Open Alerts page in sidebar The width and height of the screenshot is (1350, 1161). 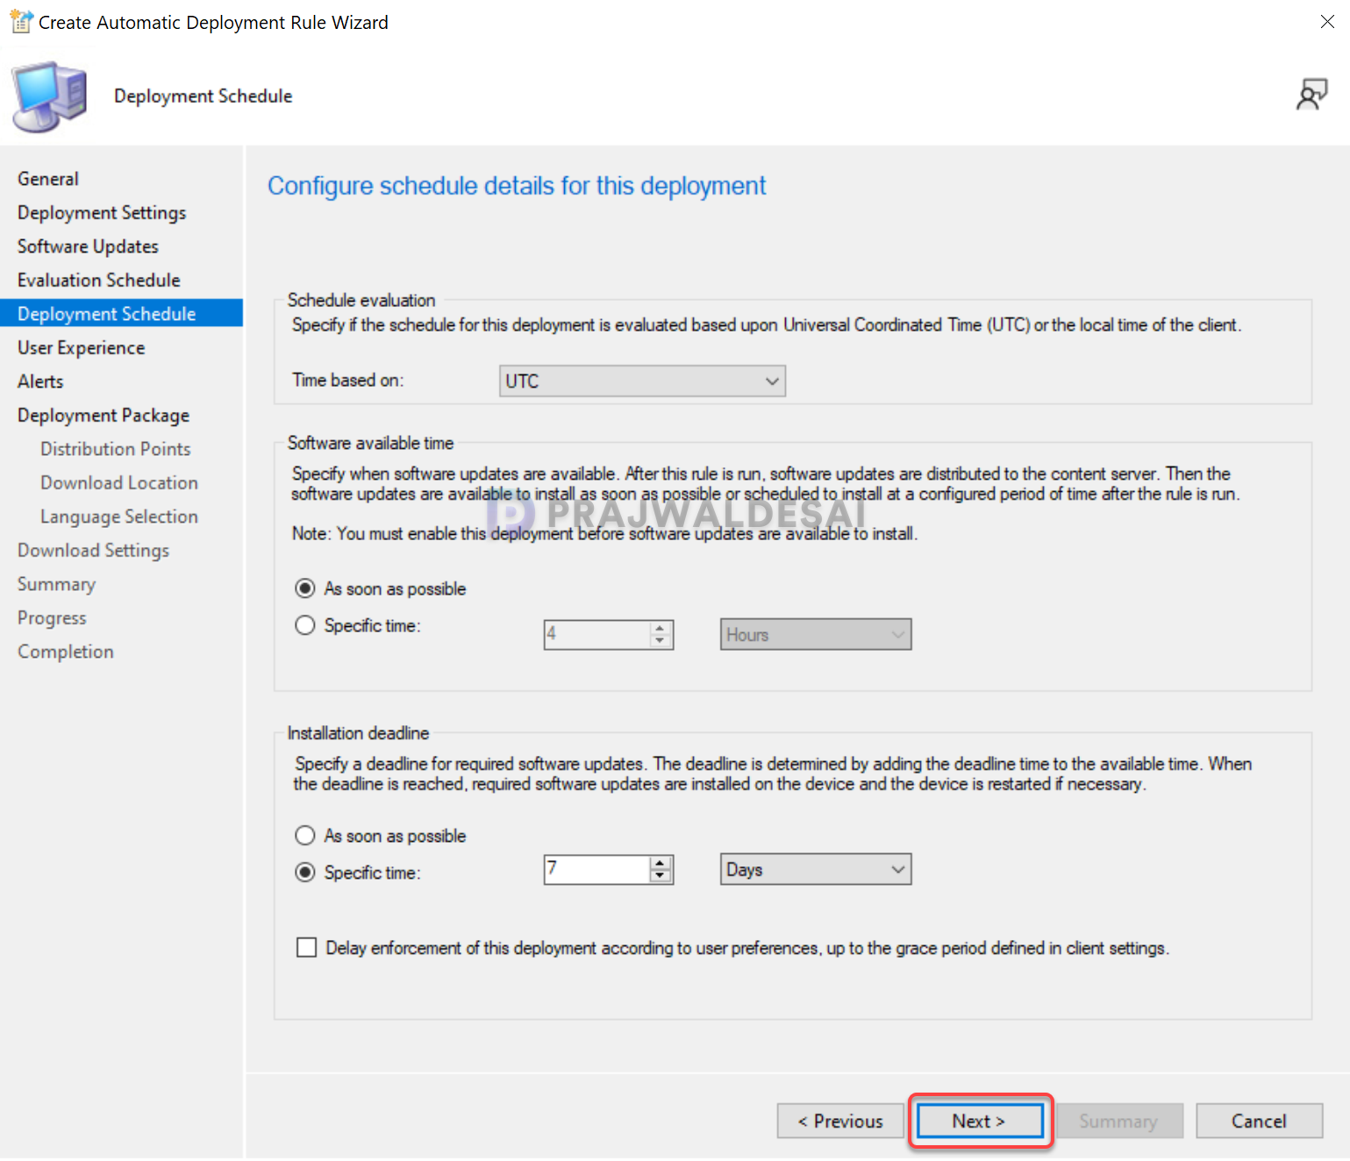pos(40,381)
